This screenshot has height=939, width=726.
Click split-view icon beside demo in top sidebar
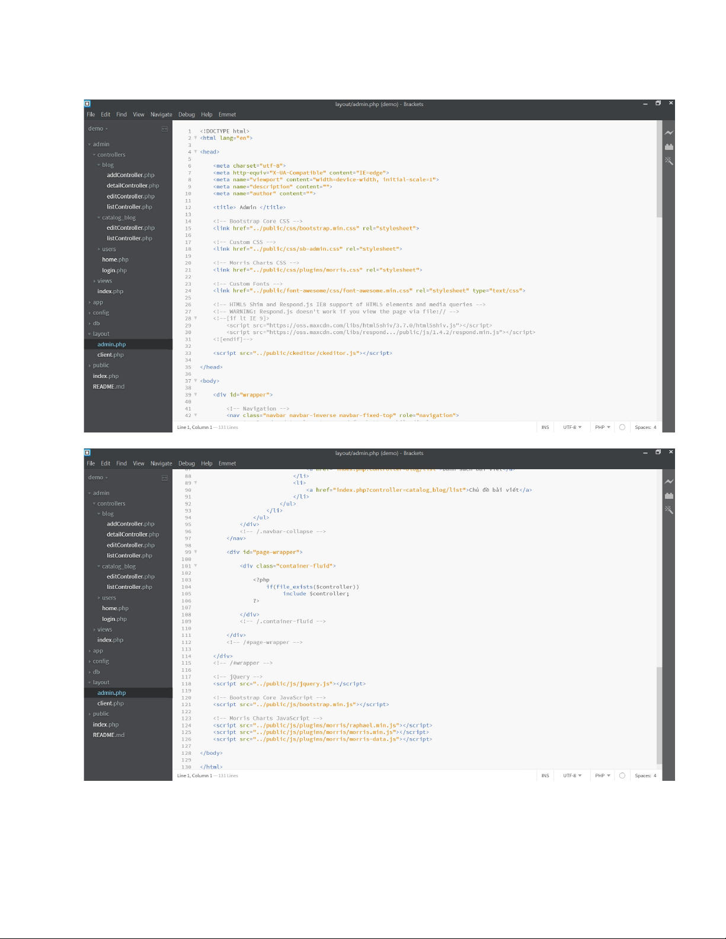[x=165, y=129]
